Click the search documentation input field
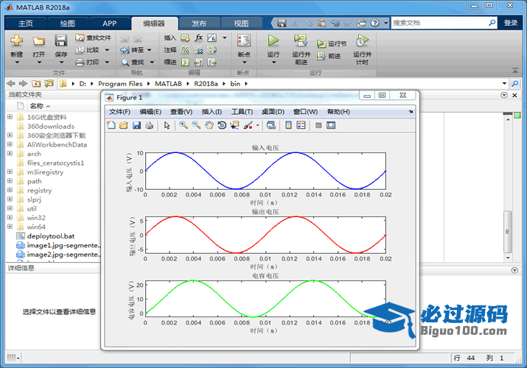Screen dimensions: 527x368 point(439,23)
